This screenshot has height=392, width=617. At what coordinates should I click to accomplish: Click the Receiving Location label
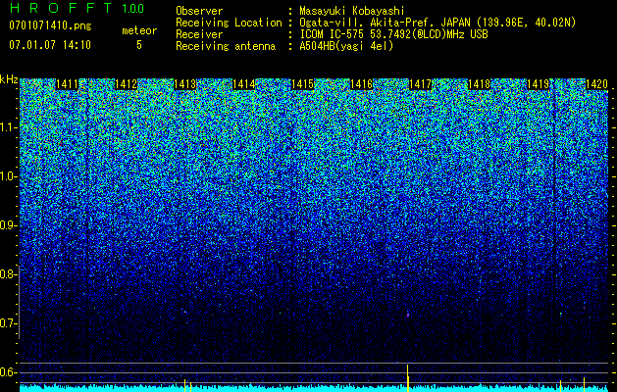229,23
